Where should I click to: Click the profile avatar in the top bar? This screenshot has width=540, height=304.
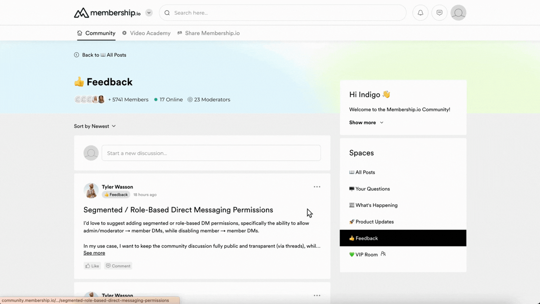pos(458,12)
